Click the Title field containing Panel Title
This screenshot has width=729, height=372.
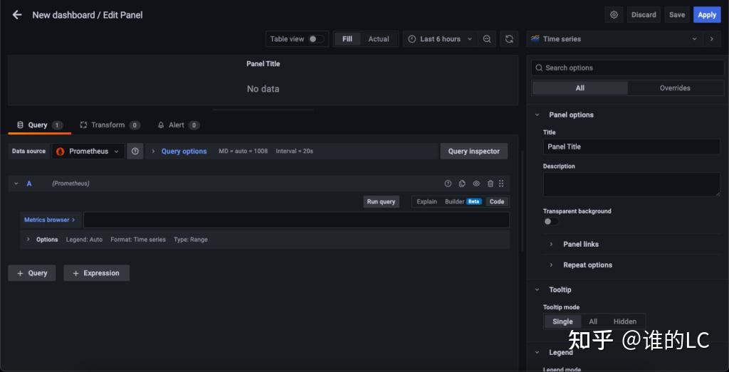(x=631, y=147)
